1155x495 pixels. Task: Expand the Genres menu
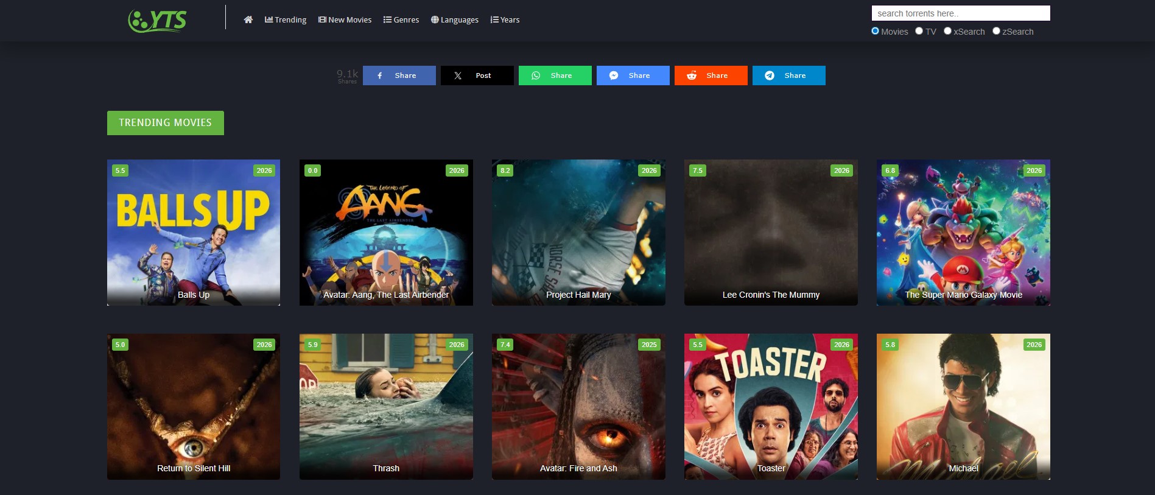coord(401,19)
